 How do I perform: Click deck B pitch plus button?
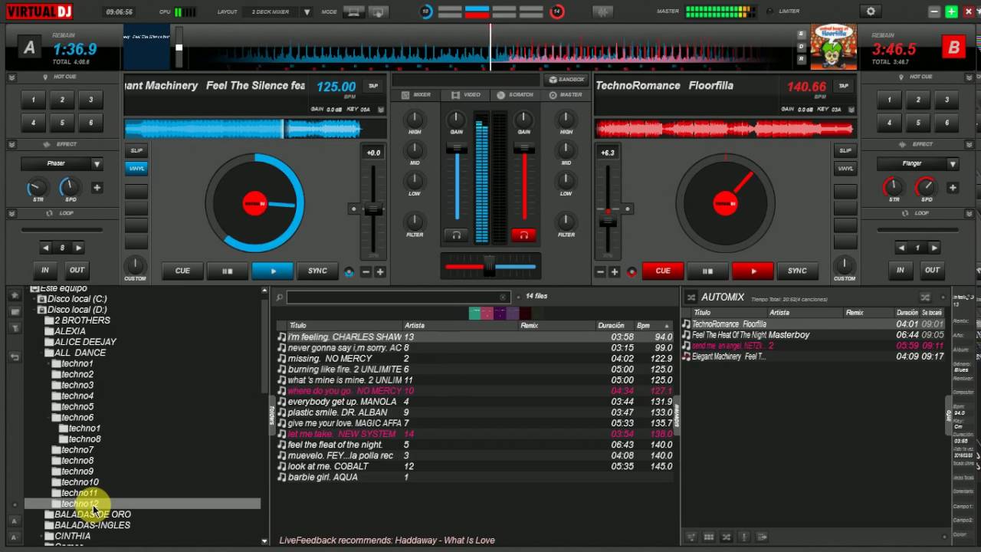pyautogui.click(x=615, y=271)
